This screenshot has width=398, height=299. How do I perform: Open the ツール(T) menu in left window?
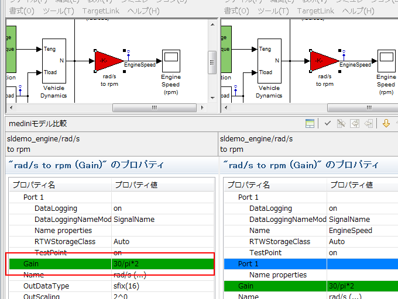tap(58, 11)
